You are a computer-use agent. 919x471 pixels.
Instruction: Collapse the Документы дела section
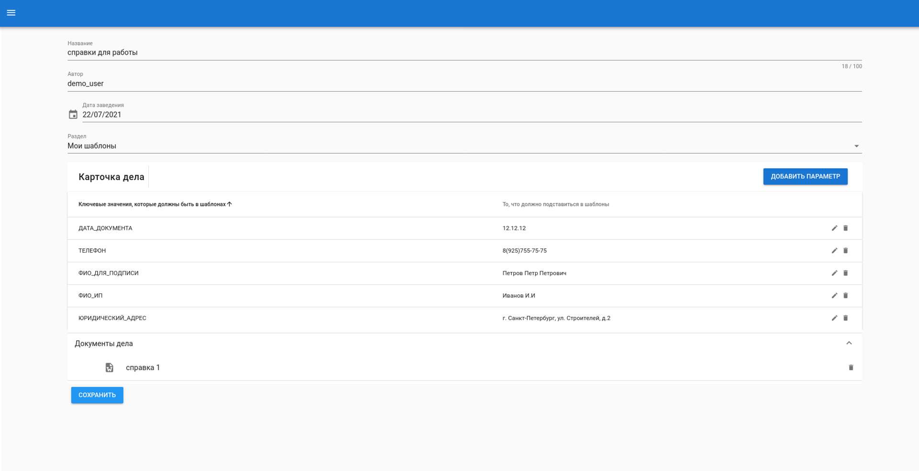point(849,343)
